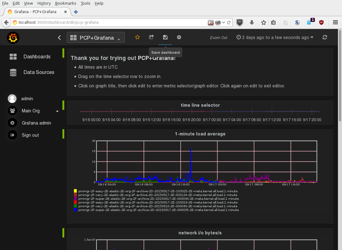Click the Data Sources database icon

tap(13, 72)
